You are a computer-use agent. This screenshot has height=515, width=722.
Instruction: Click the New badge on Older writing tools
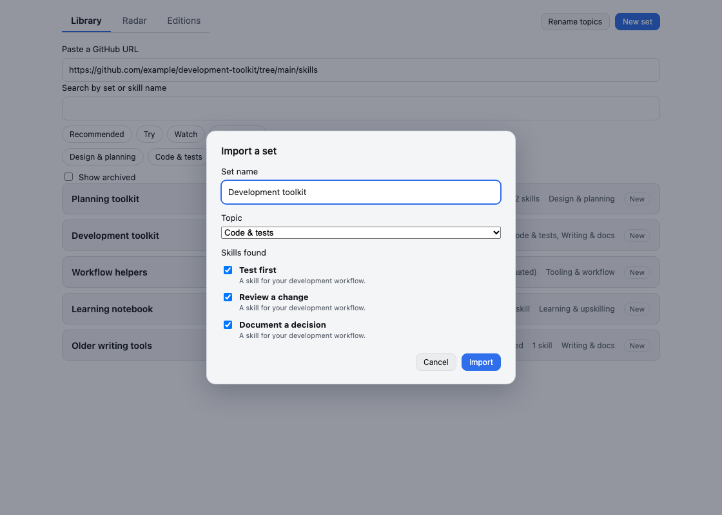pyautogui.click(x=637, y=346)
